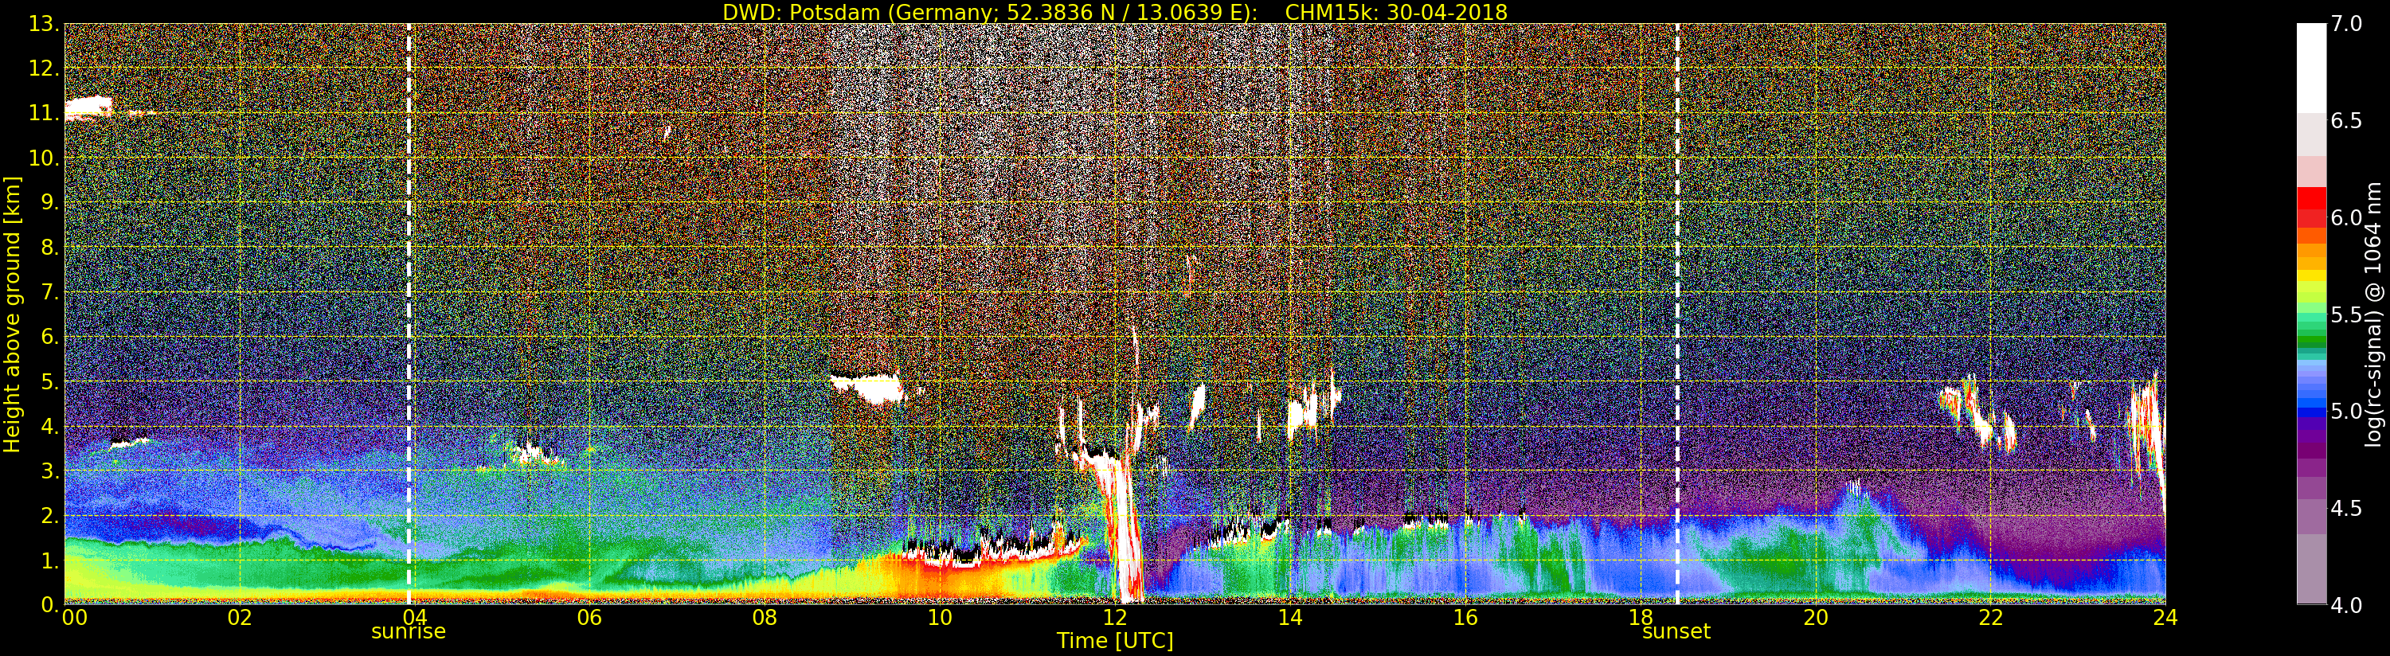Click time tick label '10' on time axis

(939, 617)
